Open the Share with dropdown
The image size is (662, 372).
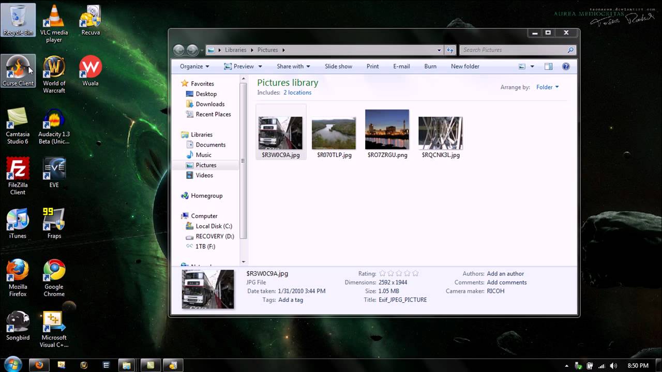coord(293,66)
